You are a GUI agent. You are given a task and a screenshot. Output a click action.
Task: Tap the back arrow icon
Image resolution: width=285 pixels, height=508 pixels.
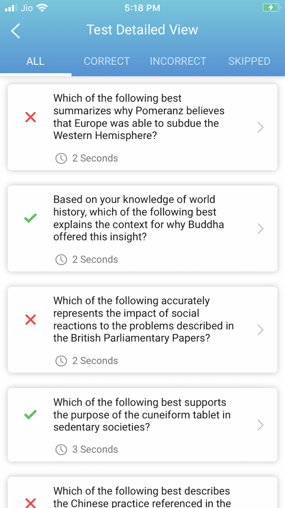point(15,31)
